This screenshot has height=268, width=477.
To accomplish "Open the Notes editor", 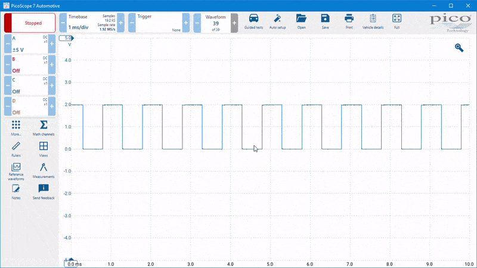I will point(16,192).
